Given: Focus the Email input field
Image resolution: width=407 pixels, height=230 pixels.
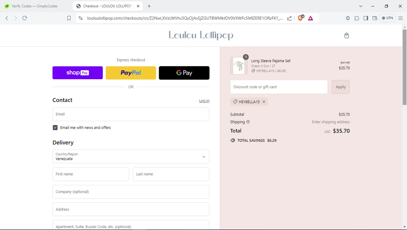Looking at the screenshot, I should (131, 114).
